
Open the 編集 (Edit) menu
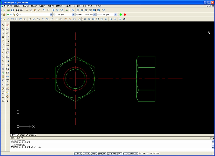tap(17, 6)
